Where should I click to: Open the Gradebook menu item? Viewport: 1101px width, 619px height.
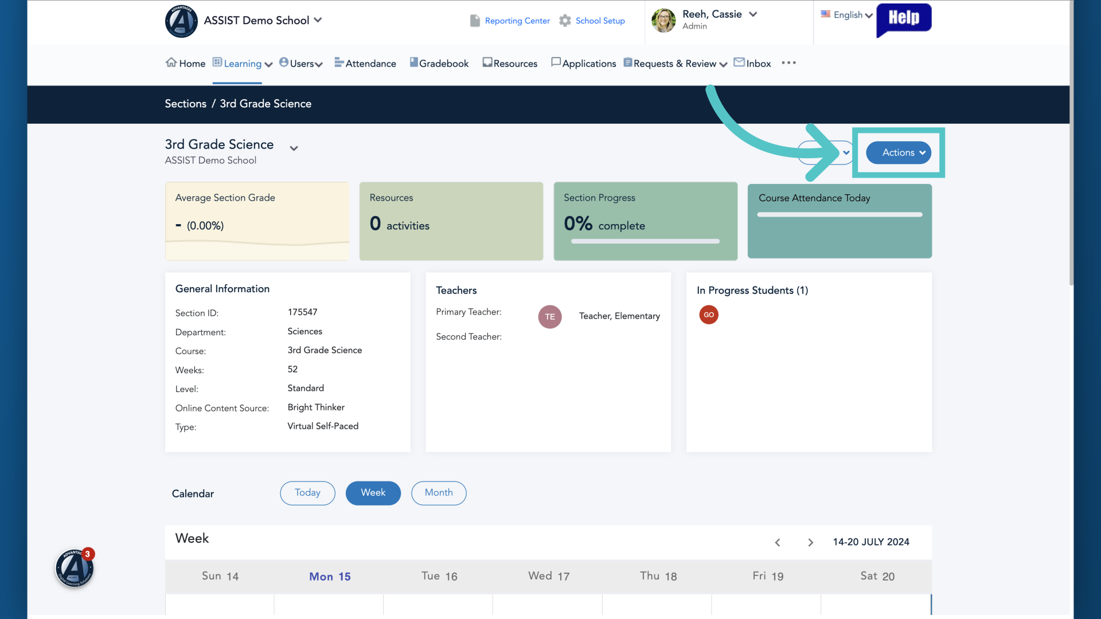pyautogui.click(x=439, y=63)
